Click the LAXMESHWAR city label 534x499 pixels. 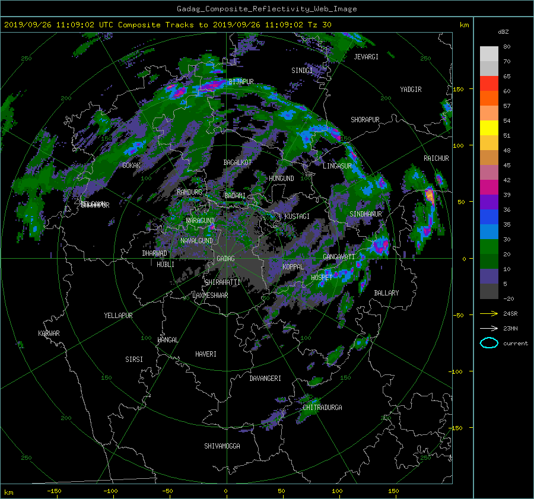210,295
